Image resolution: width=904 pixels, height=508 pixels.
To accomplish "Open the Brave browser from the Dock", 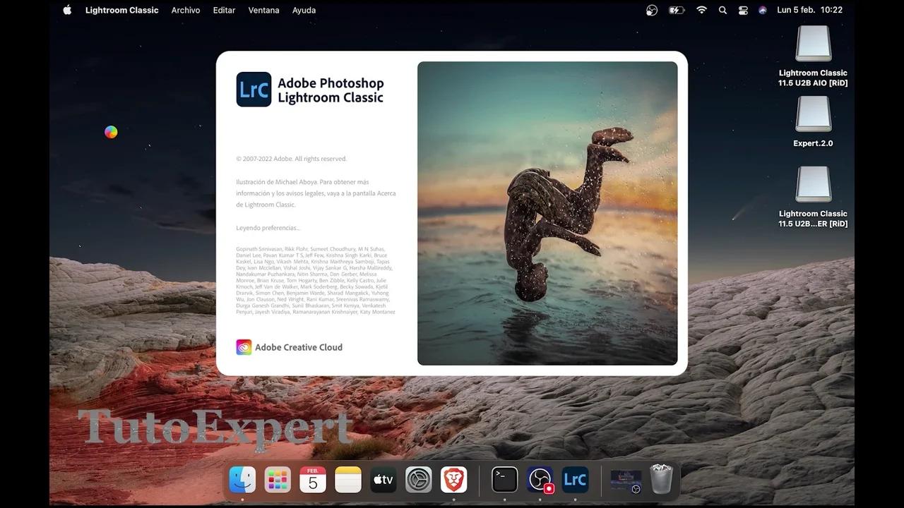I will (454, 480).
